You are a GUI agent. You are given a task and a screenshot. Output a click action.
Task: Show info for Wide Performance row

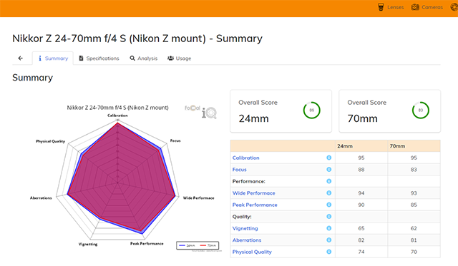pyautogui.click(x=329, y=193)
